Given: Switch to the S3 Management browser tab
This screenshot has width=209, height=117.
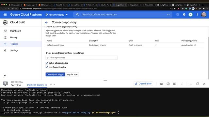Looking at the screenshot, I should coord(45,5).
